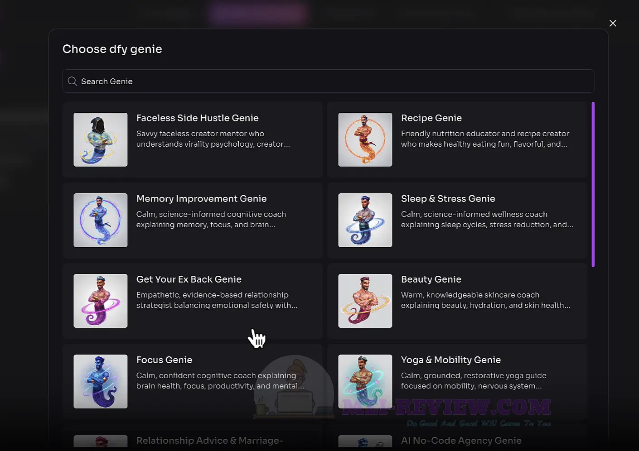Screen dimensions: 639x451
Task: Pick the Sleep & Stress Genie avatar
Action: 365,220
